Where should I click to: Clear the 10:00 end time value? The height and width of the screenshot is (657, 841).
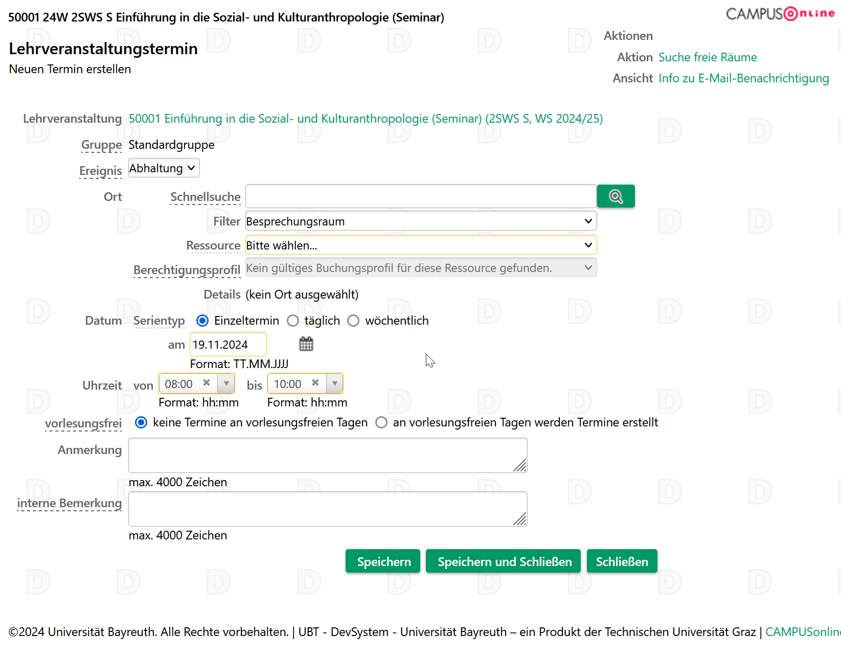coord(315,383)
